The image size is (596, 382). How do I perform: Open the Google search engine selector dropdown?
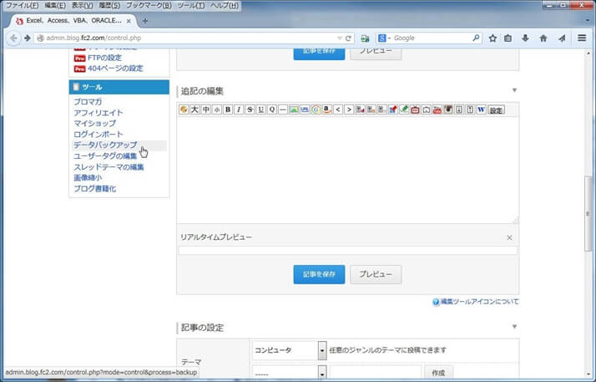[x=384, y=38]
